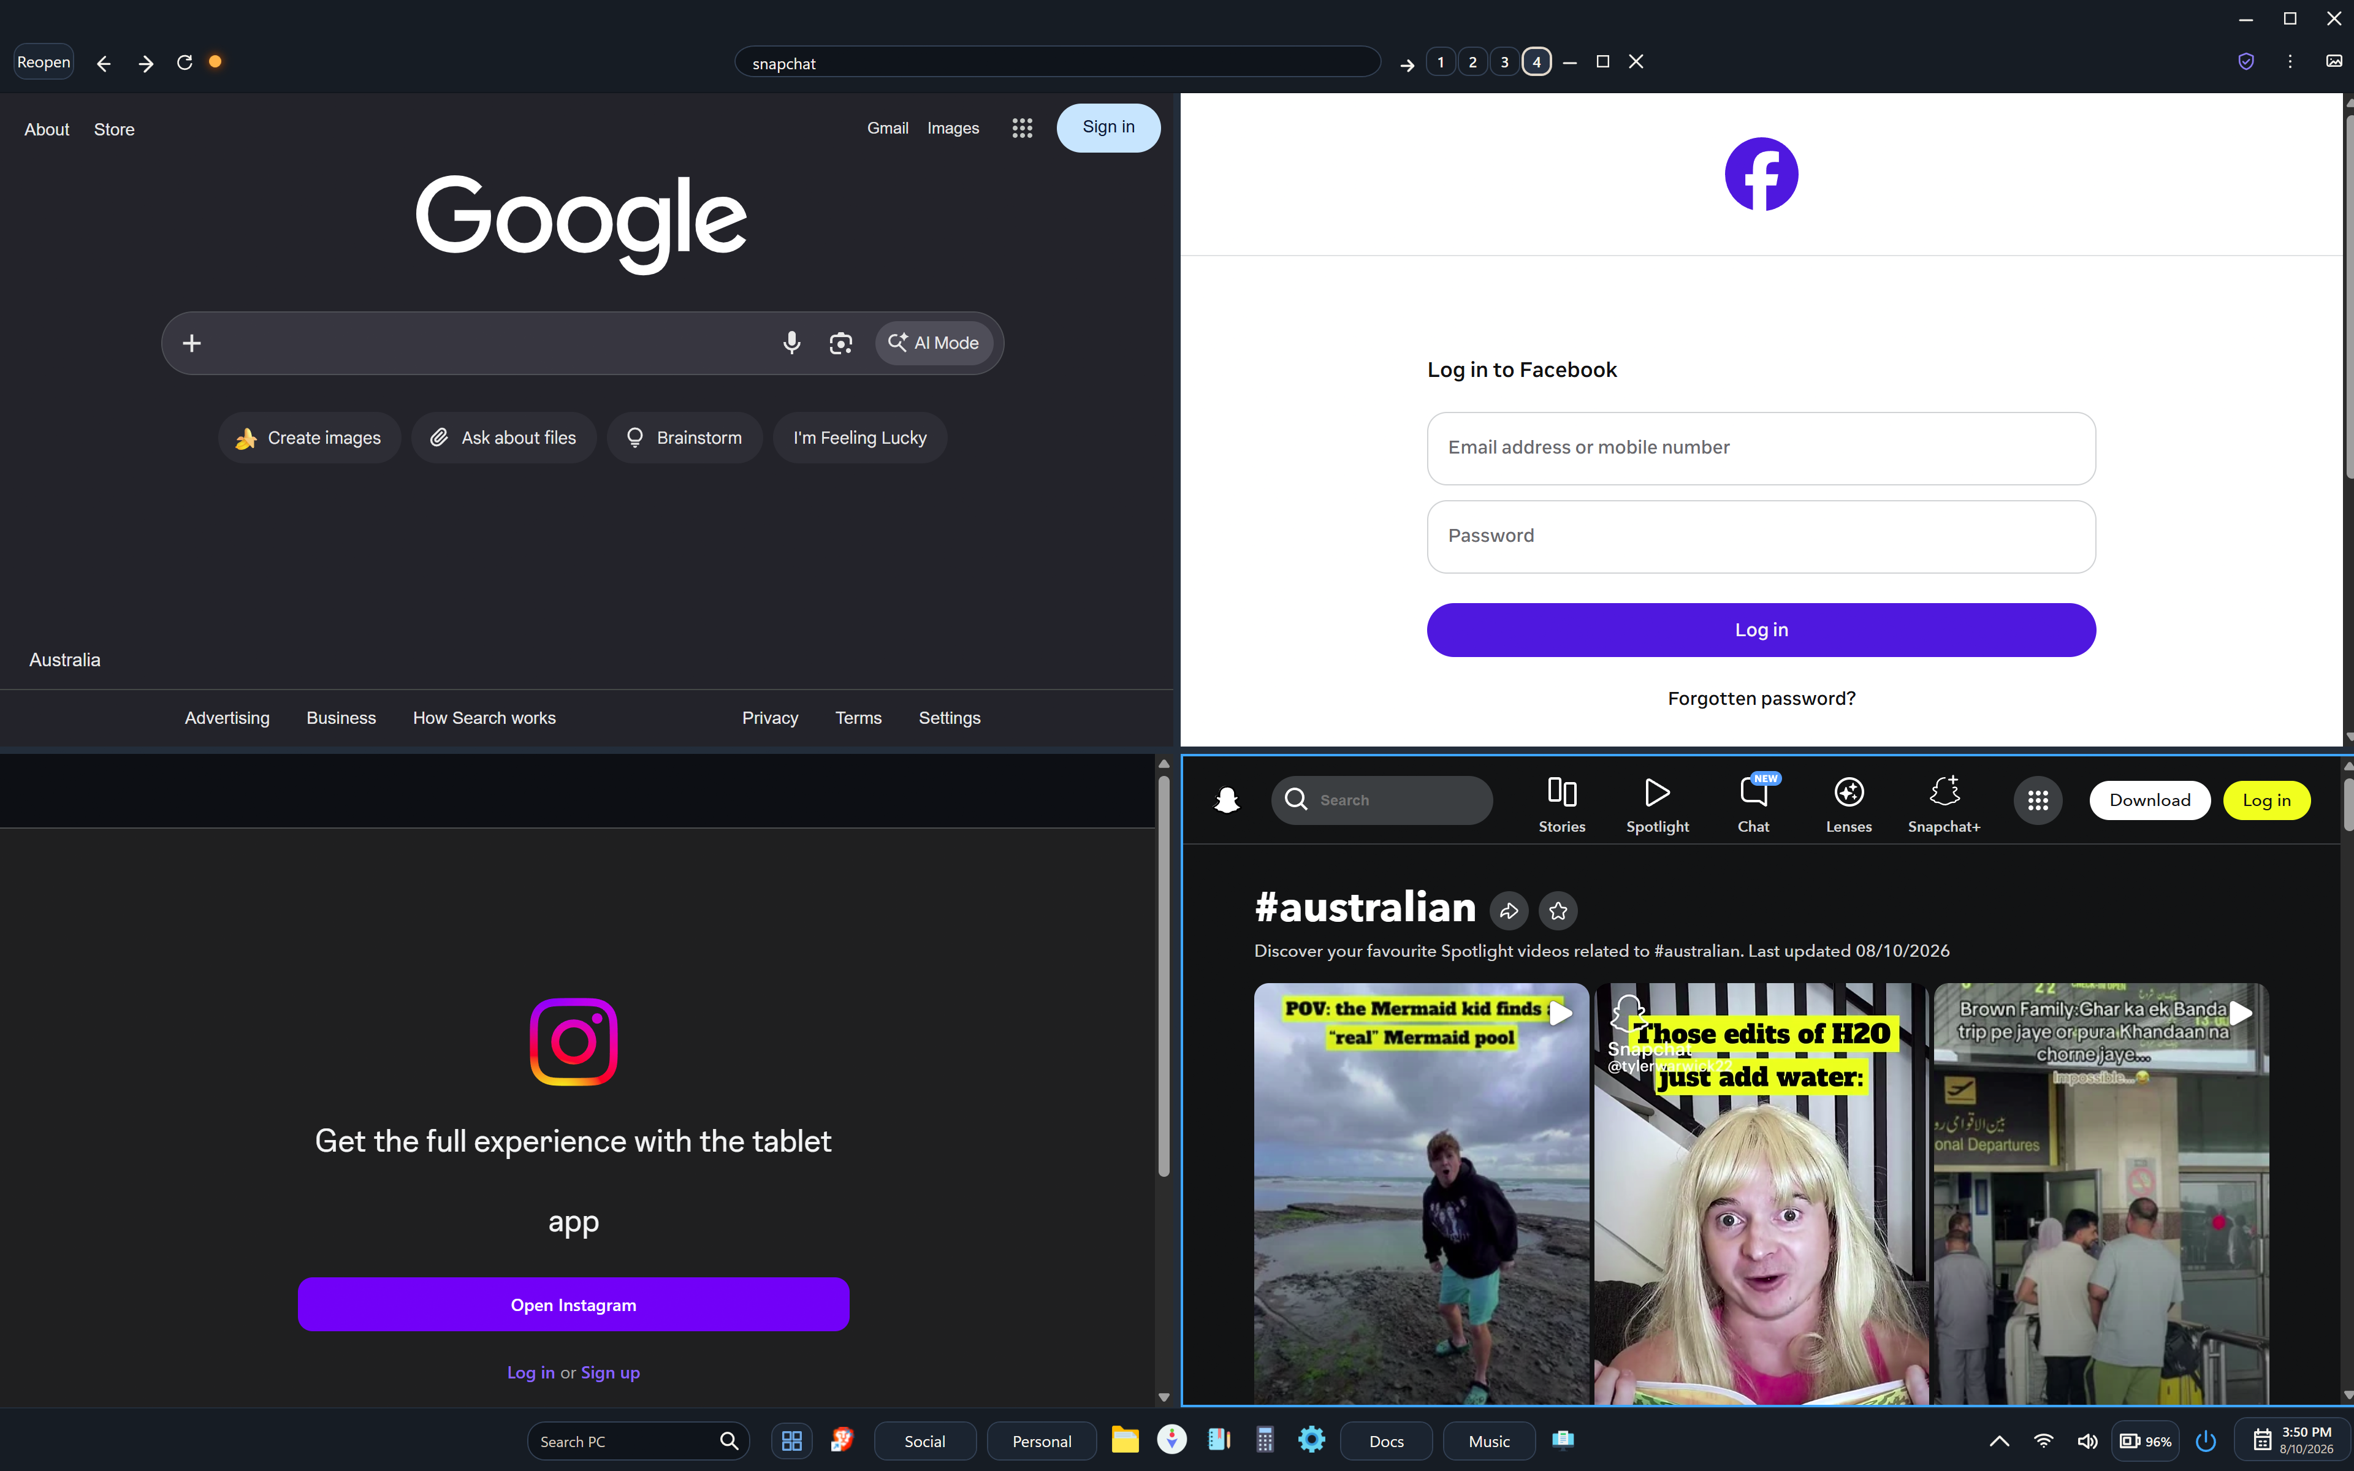Screen dimensions: 2354x1471
Task: Click the go arrow beside address bar
Action: point(1406,64)
